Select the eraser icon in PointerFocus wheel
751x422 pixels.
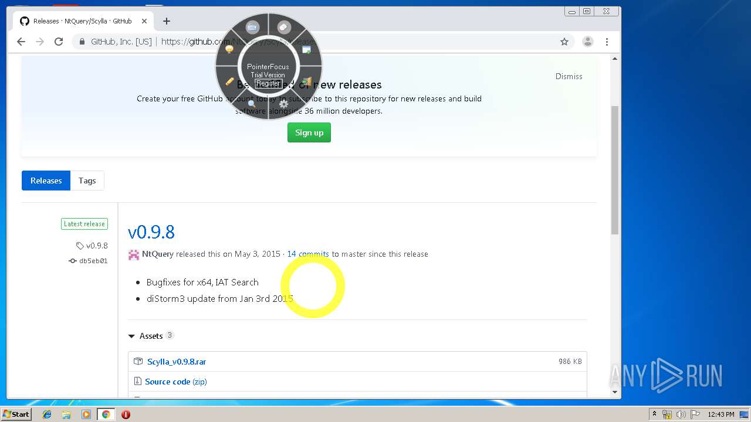tap(284, 28)
